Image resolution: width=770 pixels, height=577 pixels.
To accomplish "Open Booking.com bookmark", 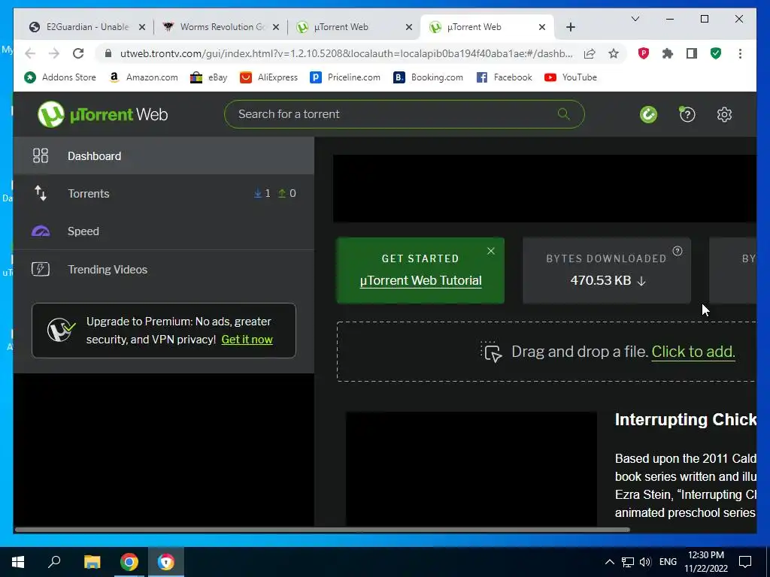I will click(428, 77).
